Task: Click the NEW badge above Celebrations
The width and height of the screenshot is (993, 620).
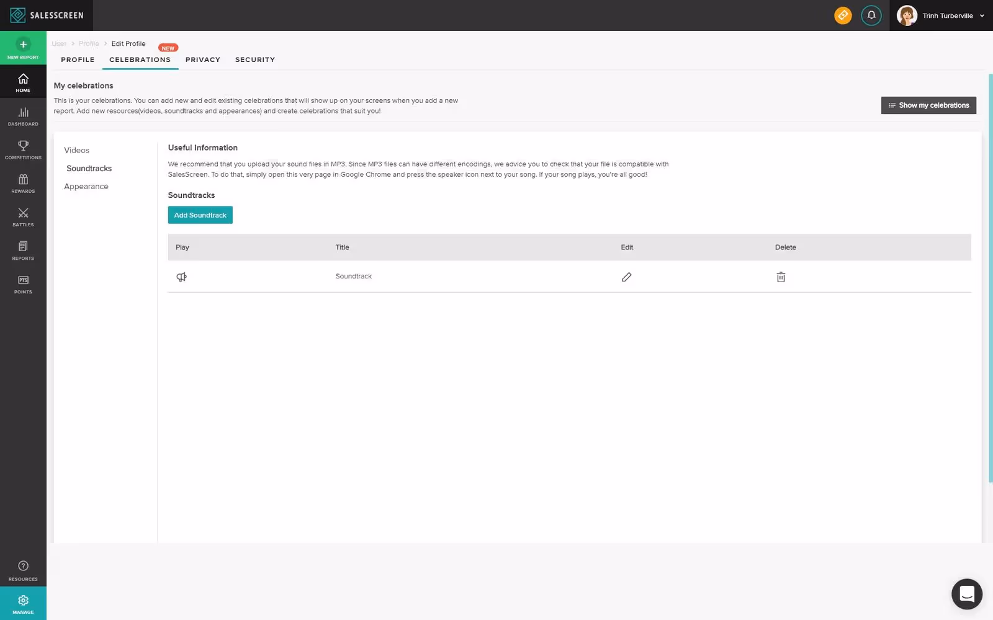Action: [x=168, y=48]
